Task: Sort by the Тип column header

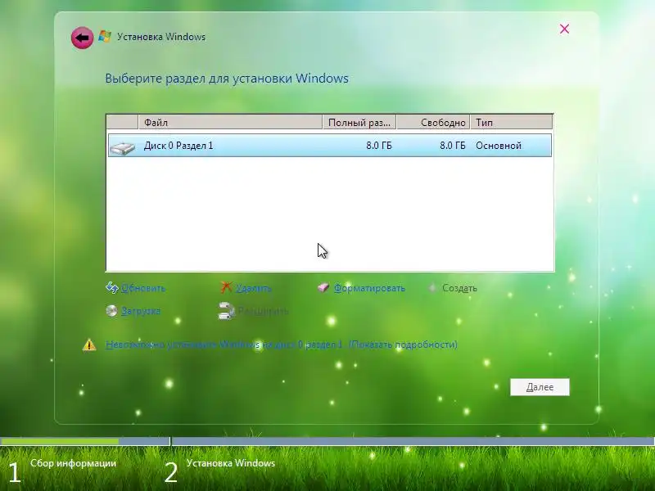Action: click(511, 122)
